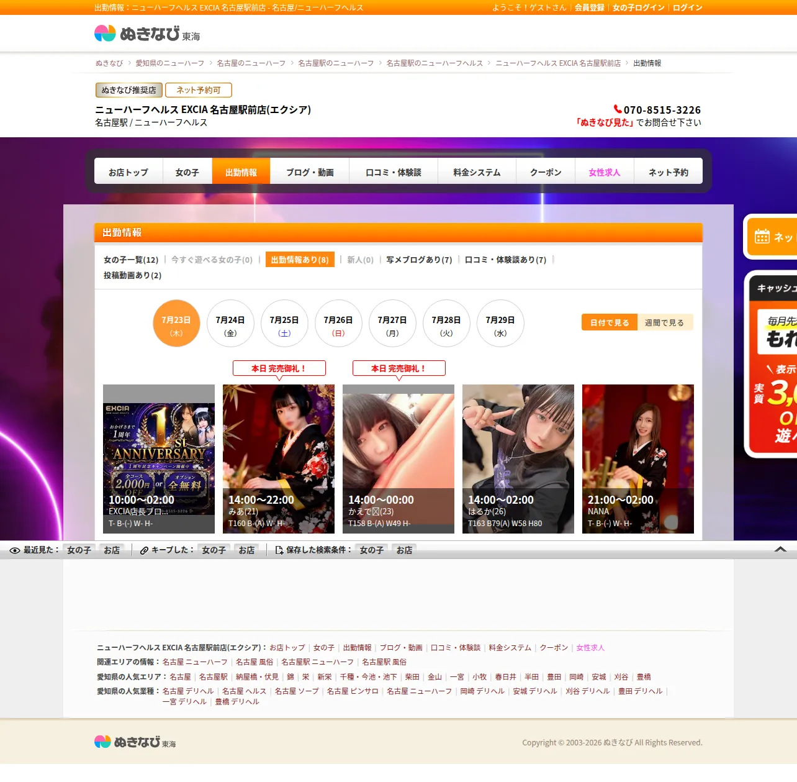Open breadcrumb 名古屋のニューハーフ
This screenshot has width=797, height=782.
click(x=251, y=63)
